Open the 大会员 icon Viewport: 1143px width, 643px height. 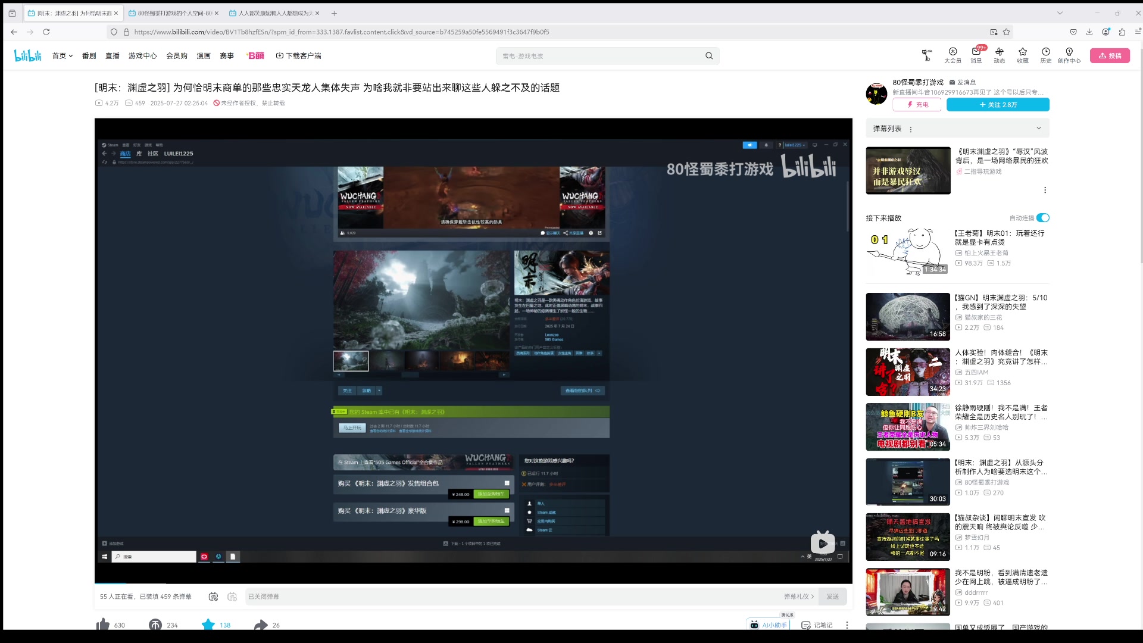tap(952, 55)
